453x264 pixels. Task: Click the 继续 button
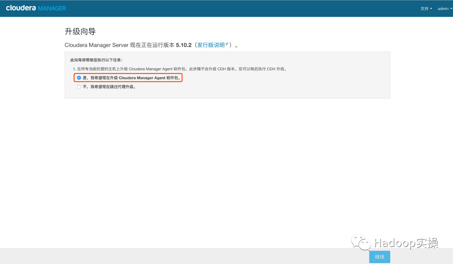(379, 257)
